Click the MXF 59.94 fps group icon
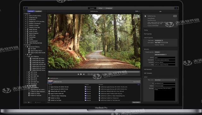The image size is (202, 115). [x=29, y=82]
